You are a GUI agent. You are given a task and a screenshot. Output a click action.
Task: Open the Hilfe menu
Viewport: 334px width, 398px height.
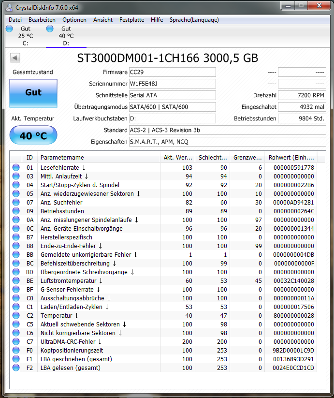pos(157,20)
